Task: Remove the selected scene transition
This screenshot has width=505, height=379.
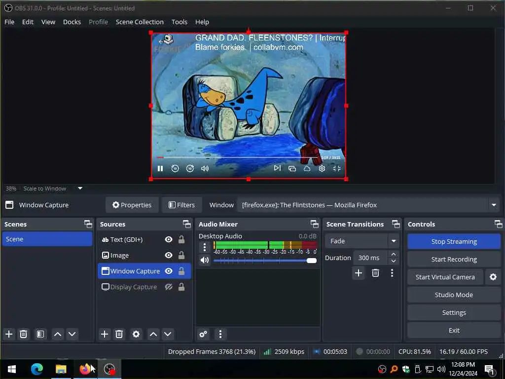Action: click(x=375, y=273)
